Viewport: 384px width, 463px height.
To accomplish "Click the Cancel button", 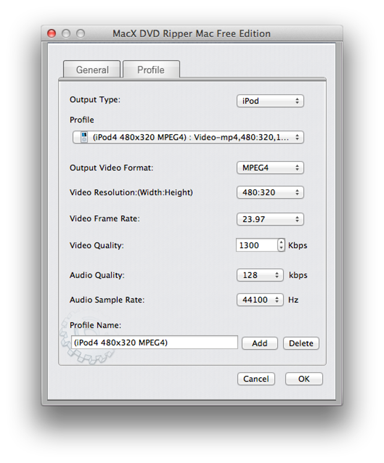I will [x=256, y=379].
